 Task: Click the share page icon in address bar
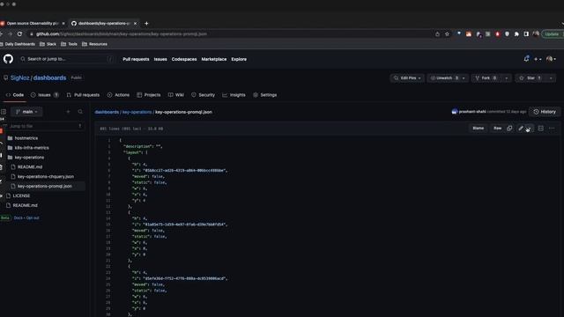point(437,33)
